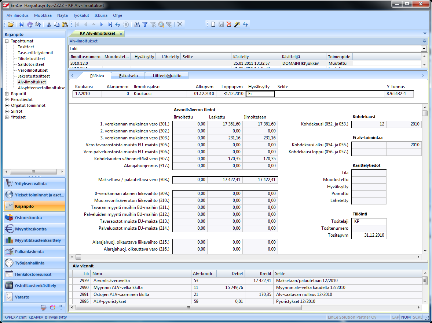Click the help book icon in the toolbar
The width and height of the screenshot is (432, 323).
(x=29, y=25)
